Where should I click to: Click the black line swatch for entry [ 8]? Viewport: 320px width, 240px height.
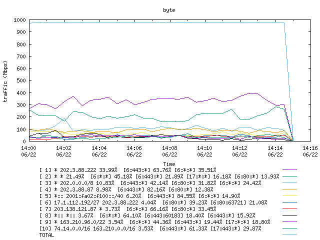(290, 215)
